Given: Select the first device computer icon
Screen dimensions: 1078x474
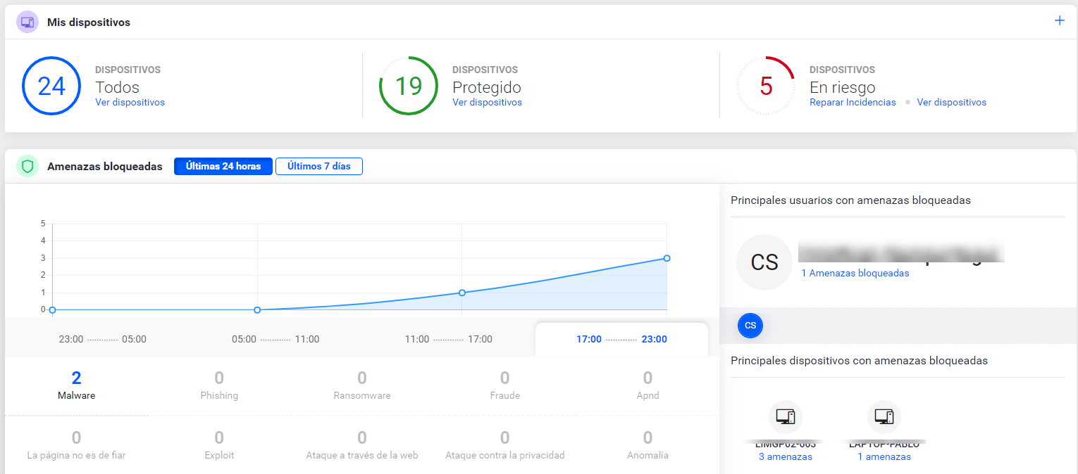Looking at the screenshot, I should tap(786, 417).
